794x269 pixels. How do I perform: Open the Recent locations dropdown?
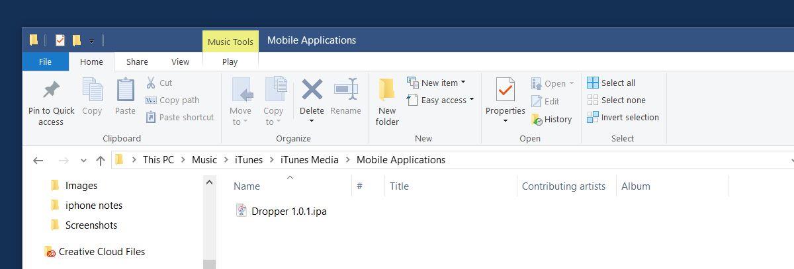83,161
